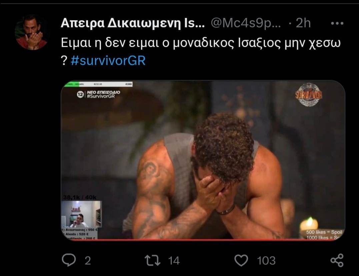View the retweet count 14
Viewport: 359px width, 276px height.
[x=174, y=261]
